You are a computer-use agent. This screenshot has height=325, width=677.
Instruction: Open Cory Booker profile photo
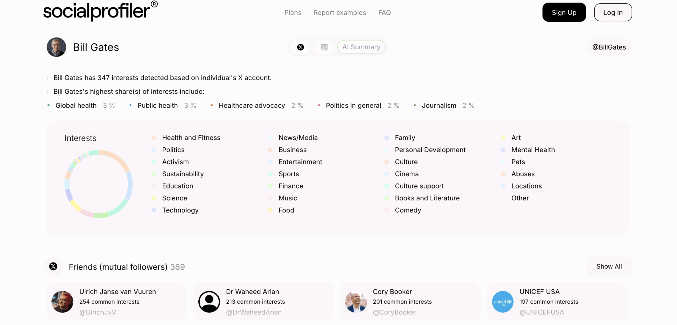356,302
